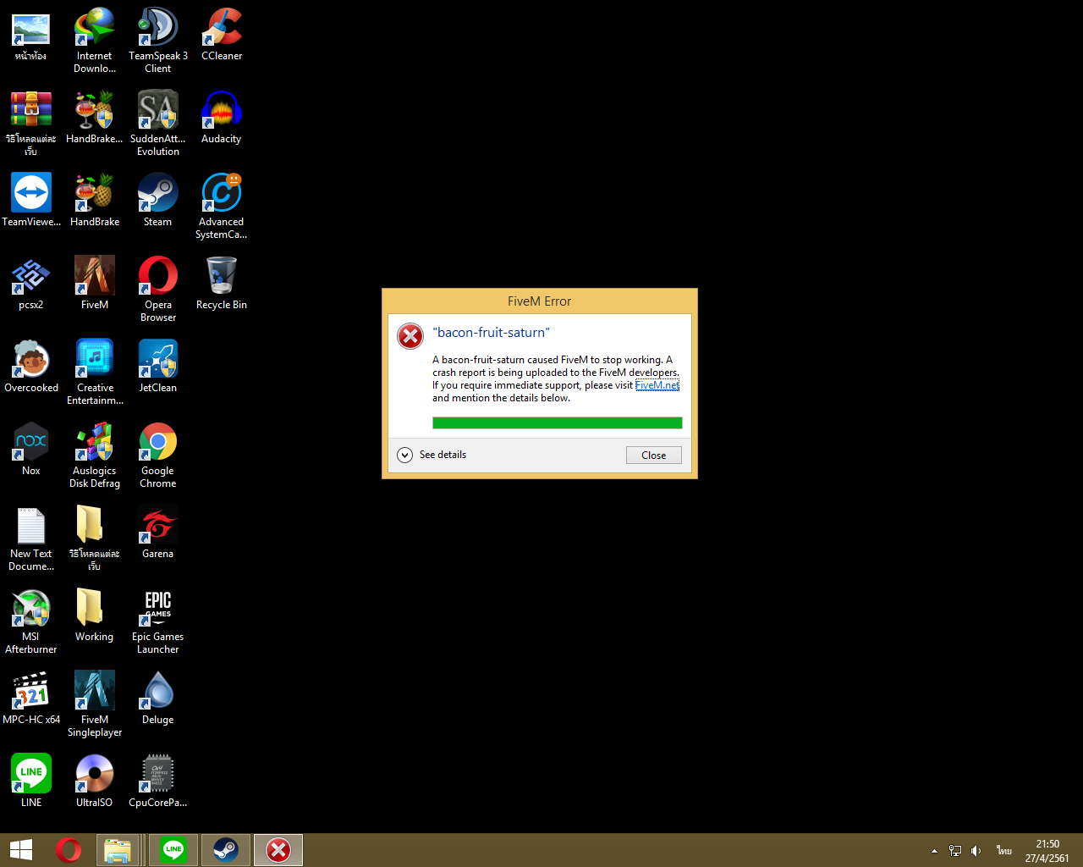Select the LINE desktop icon
Viewport: 1083px width, 867px height.
tap(31, 781)
